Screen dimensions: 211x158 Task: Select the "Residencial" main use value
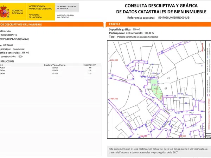19,49
